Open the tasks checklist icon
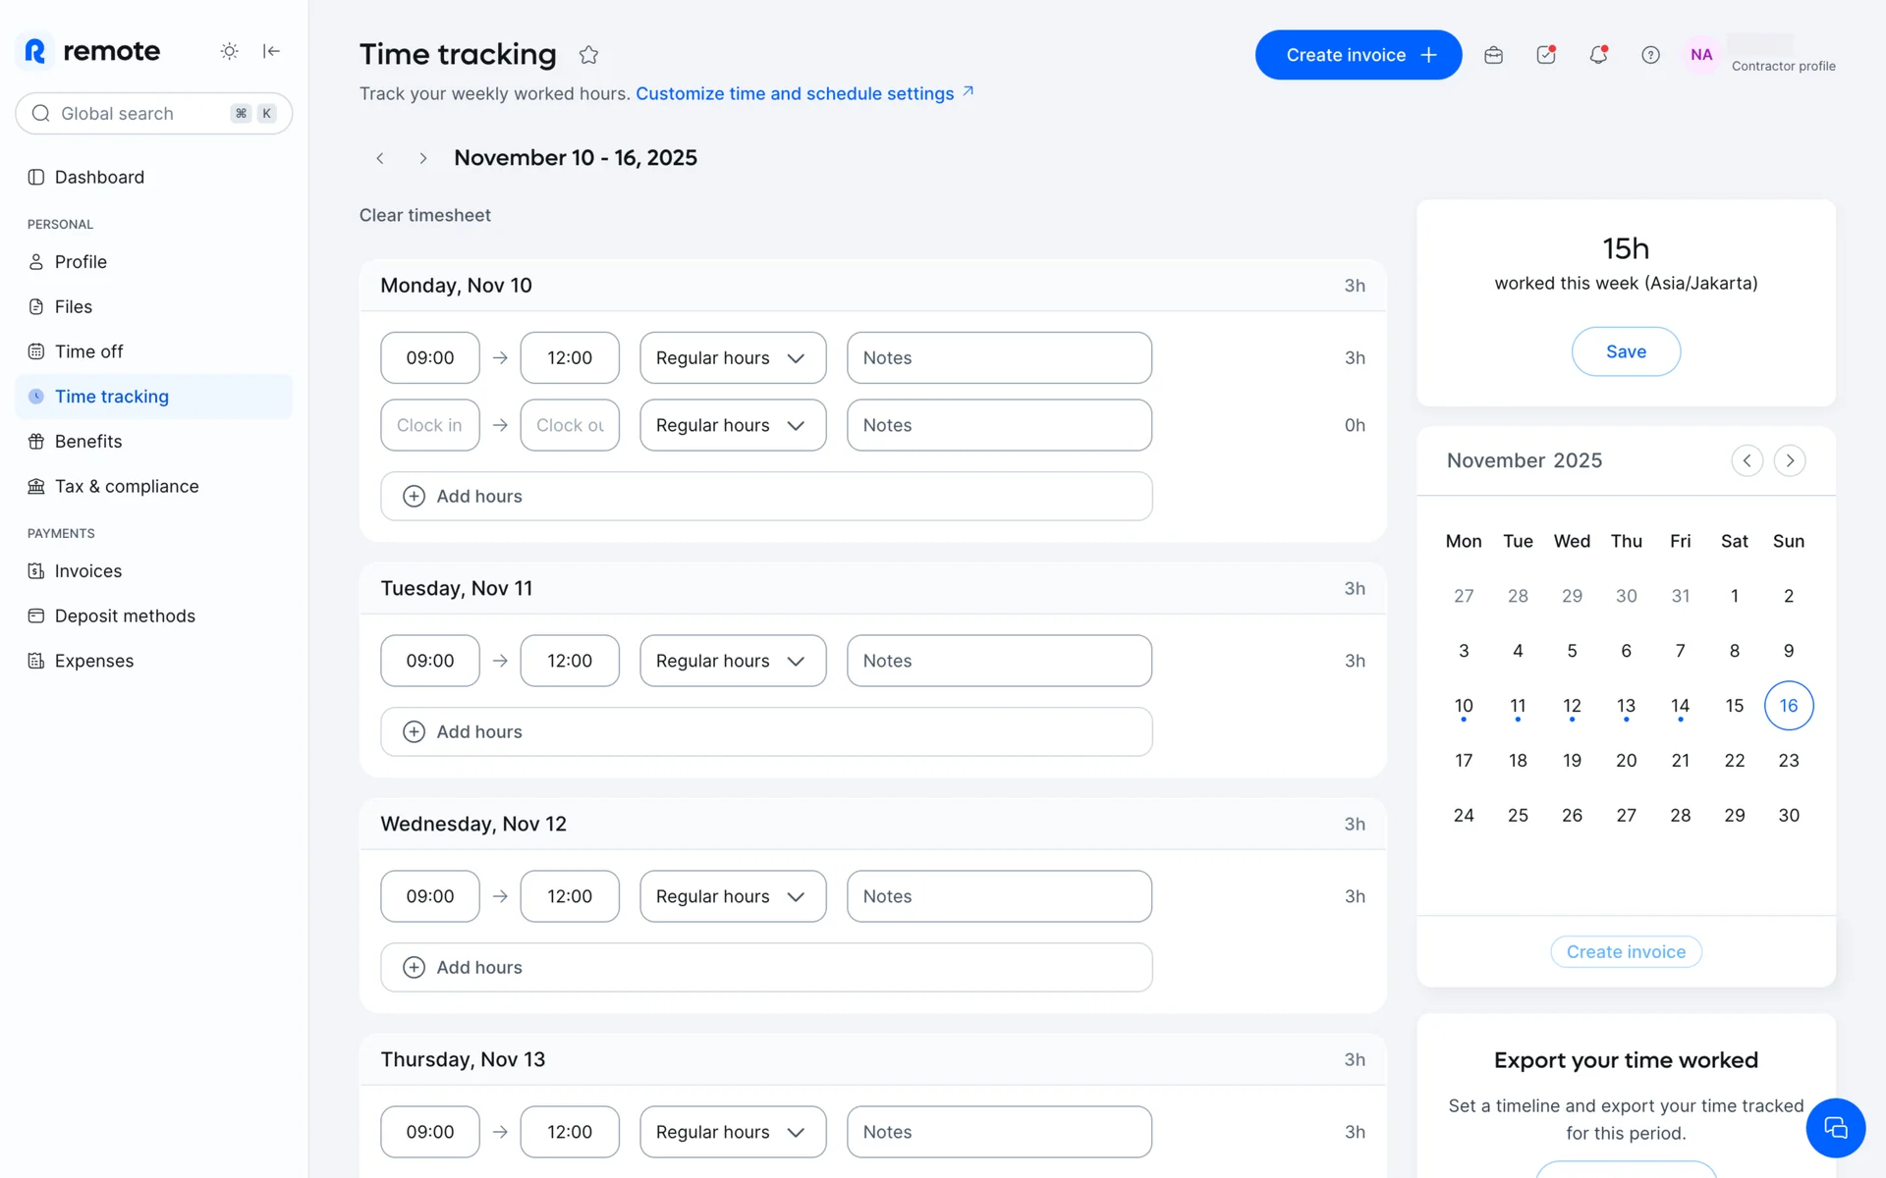Image resolution: width=1886 pixels, height=1178 pixels. pyautogui.click(x=1546, y=55)
